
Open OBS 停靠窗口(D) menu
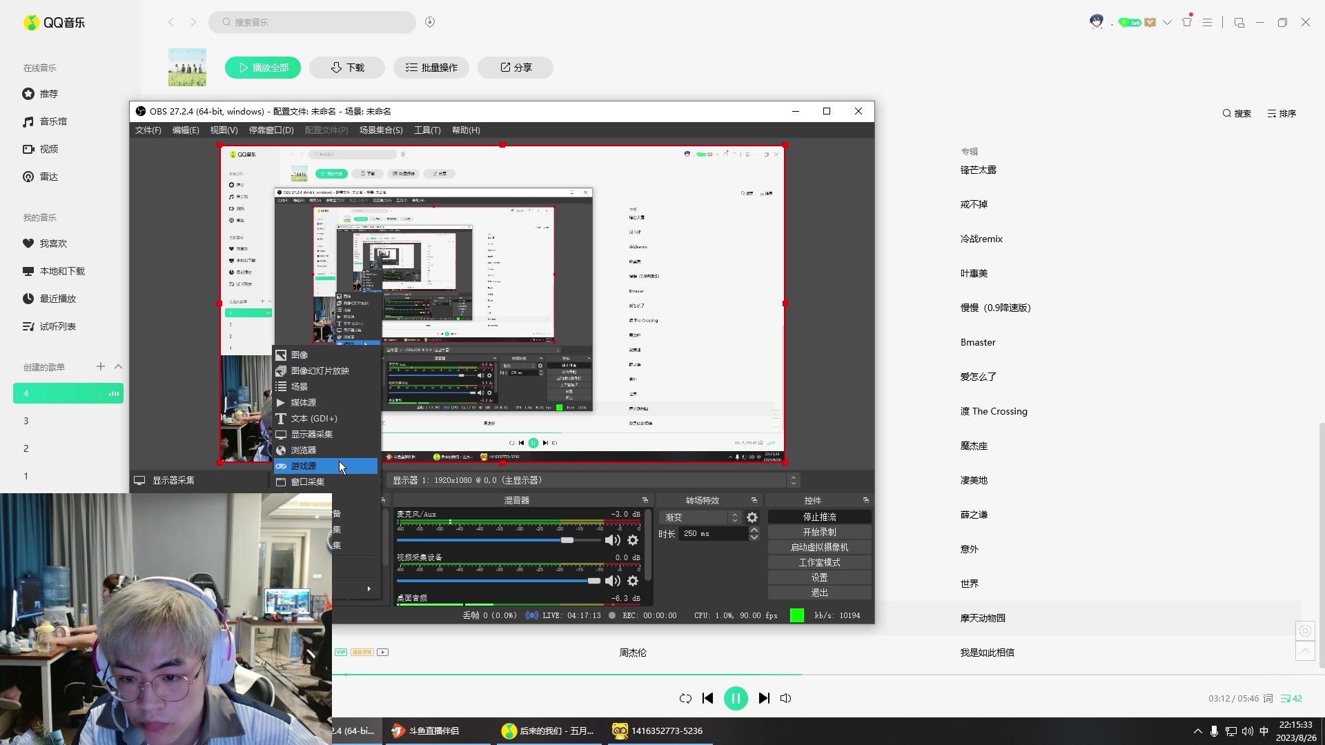pyautogui.click(x=271, y=130)
